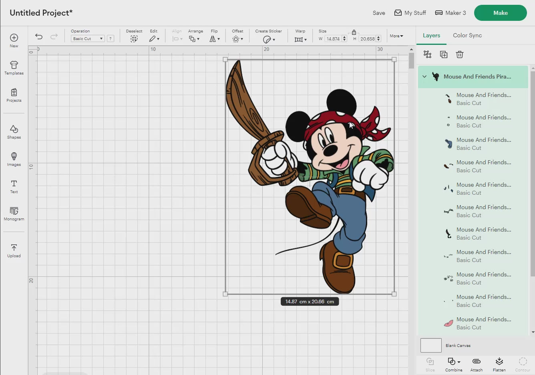Expand the More toolbar menu
Image resolution: width=535 pixels, height=375 pixels.
[x=396, y=36]
